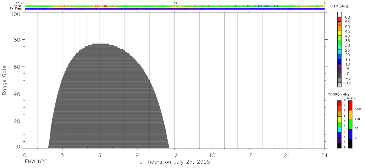
Task: Click the 21 tick on UT hours axis
Action: 287,155
